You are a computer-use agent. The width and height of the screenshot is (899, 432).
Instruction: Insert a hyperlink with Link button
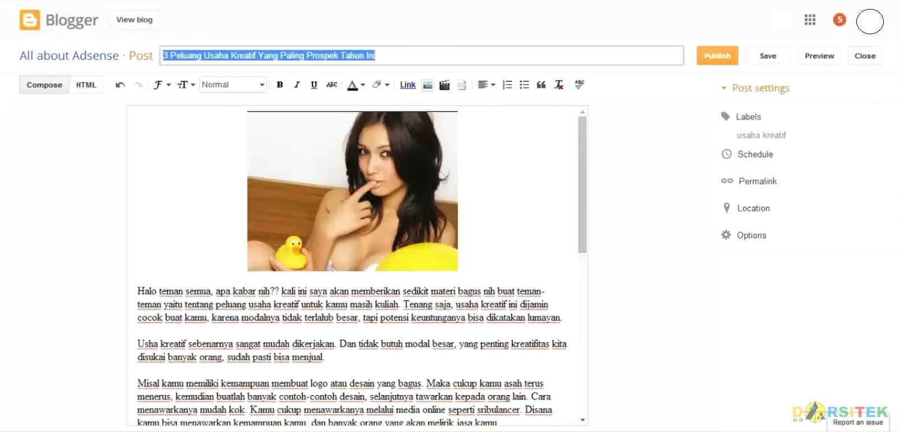pos(408,85)
